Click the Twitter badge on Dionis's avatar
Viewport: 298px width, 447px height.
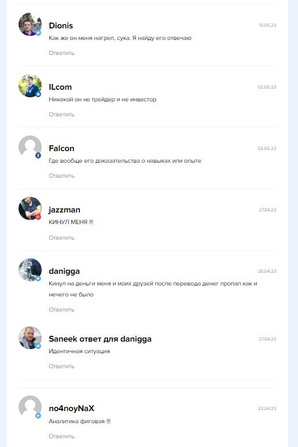tap(38, 33)
